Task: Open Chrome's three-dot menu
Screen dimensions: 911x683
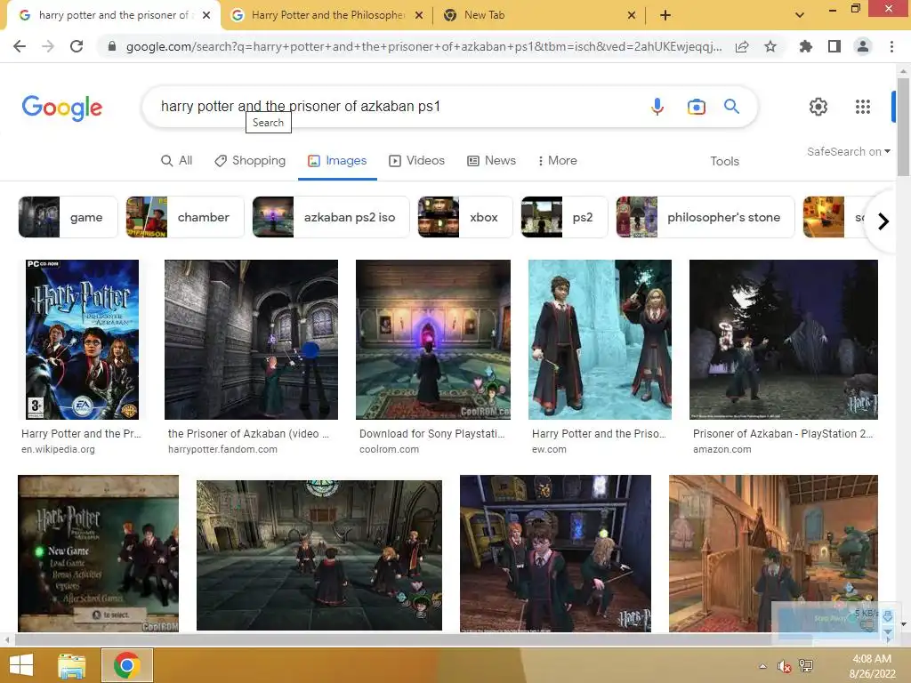Action: (x=891, y=46)
